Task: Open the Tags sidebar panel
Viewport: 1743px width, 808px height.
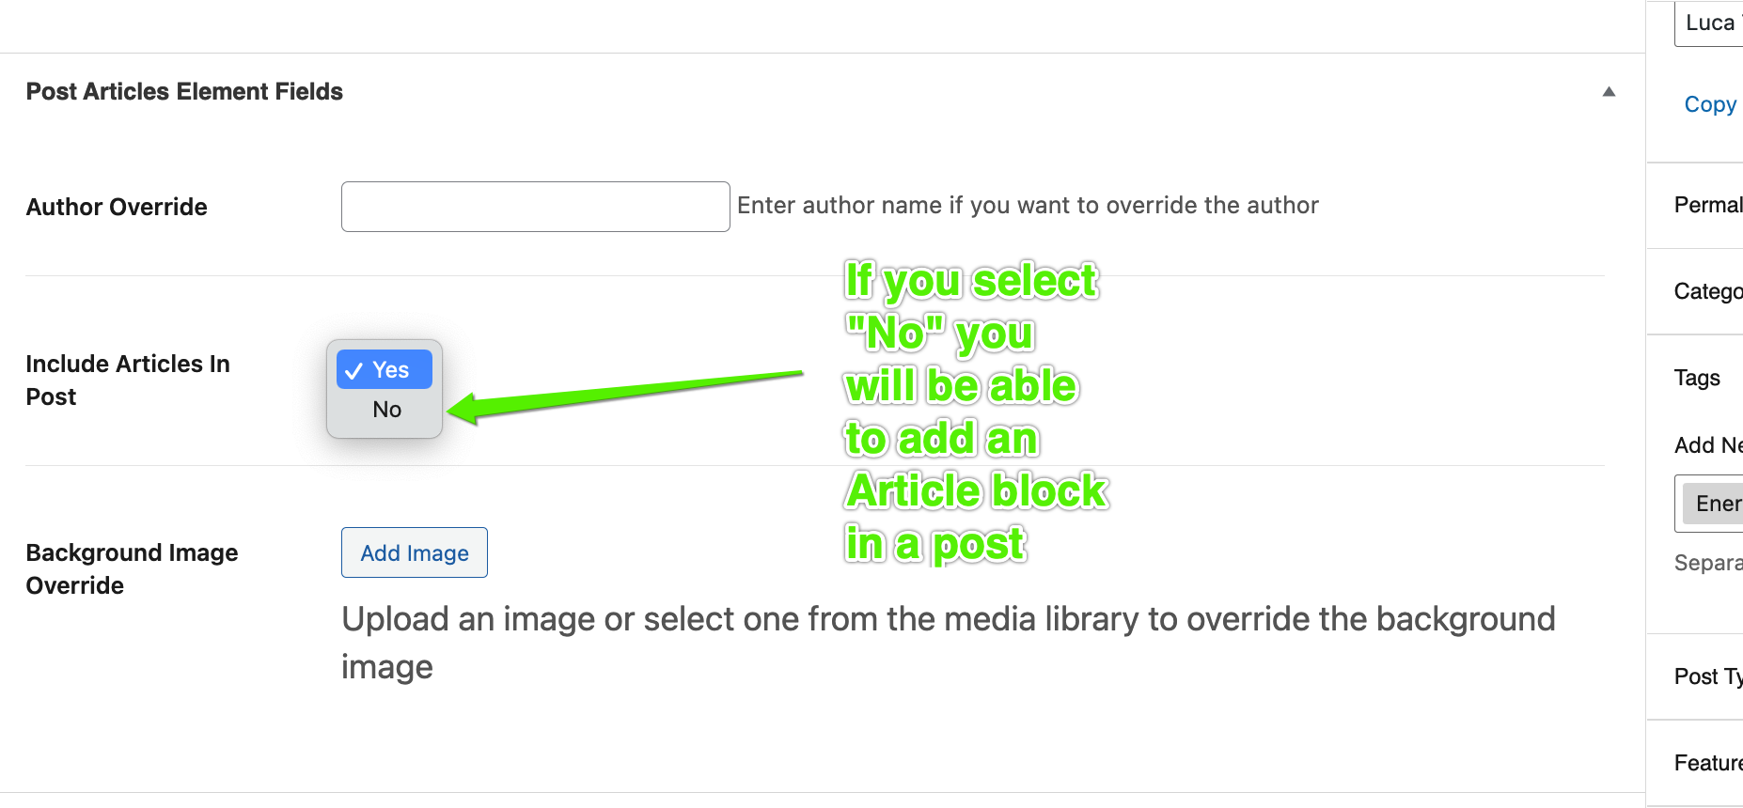Action: pos(1697,378)
